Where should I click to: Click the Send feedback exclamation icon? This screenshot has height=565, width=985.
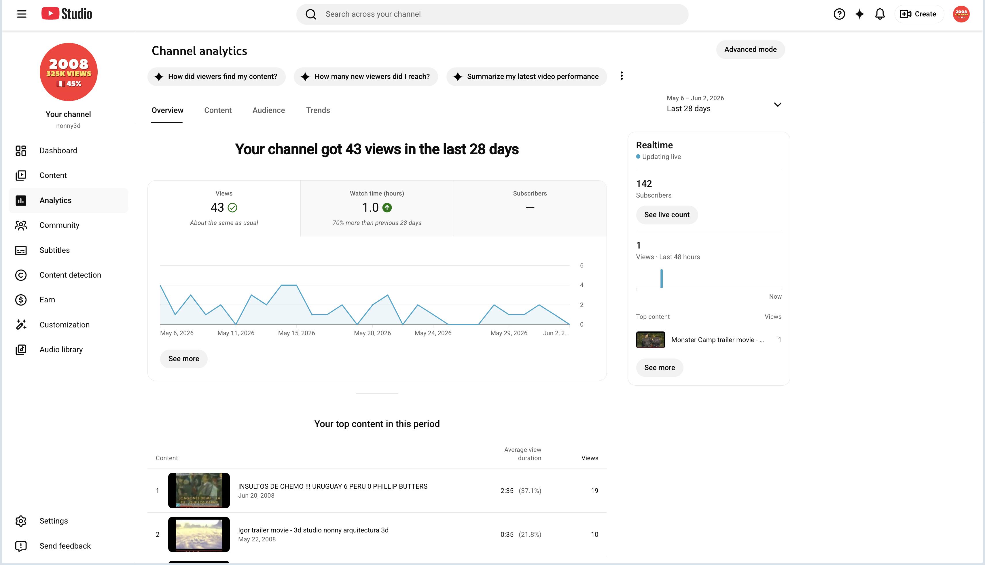pyautogui.click(x=21, y=546)
